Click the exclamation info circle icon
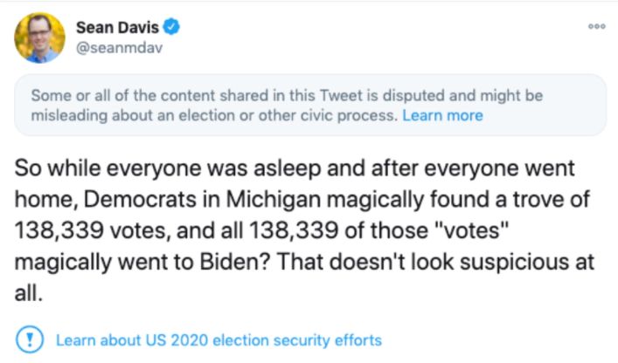This screenshot has height=363, width=618. [29, 339]
